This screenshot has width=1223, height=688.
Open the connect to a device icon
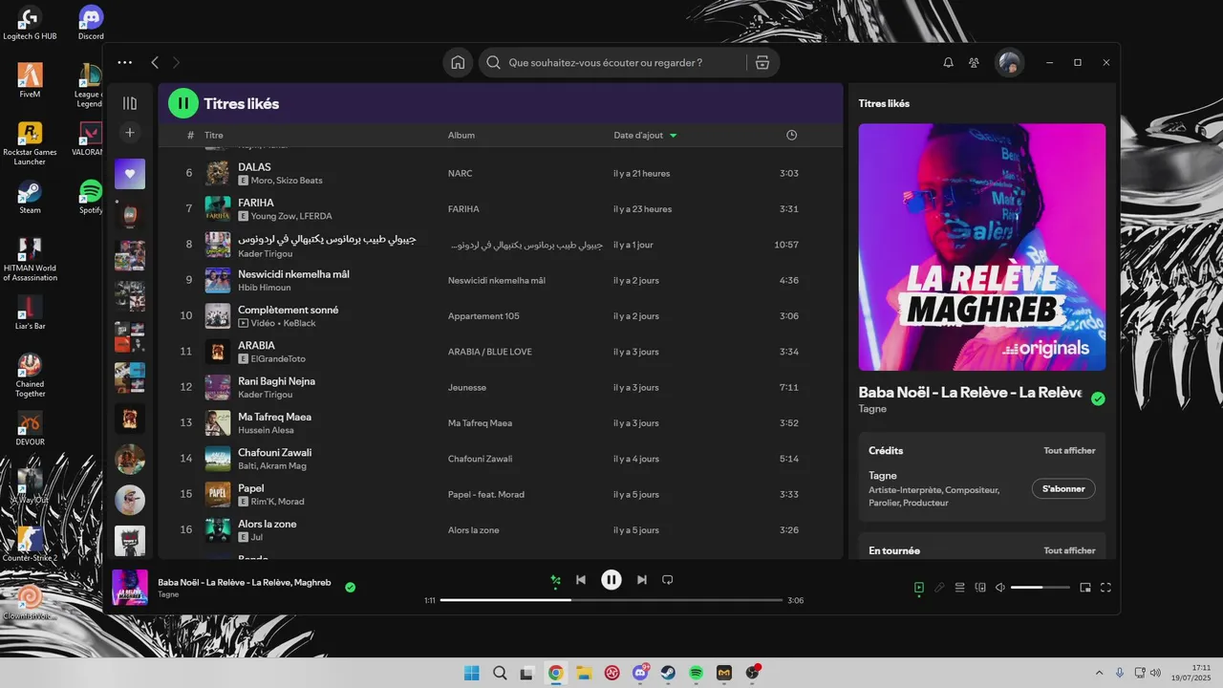(980, 588)
